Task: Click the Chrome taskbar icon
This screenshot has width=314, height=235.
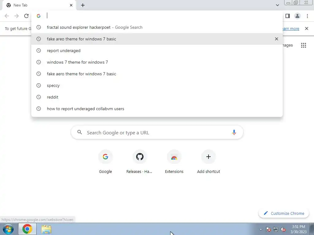Action: [27, 229]
